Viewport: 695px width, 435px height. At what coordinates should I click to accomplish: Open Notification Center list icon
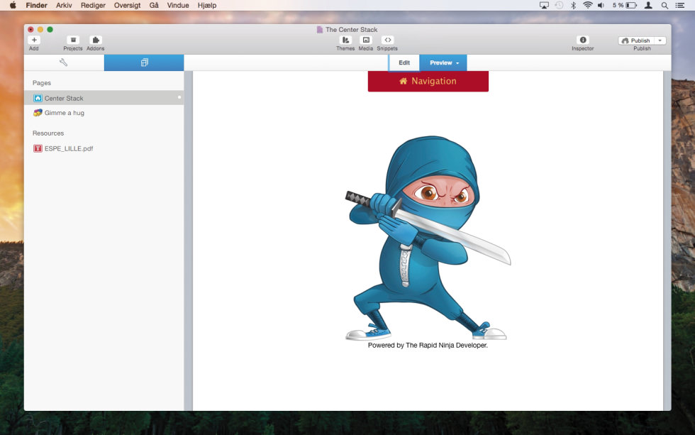[680, 5]
